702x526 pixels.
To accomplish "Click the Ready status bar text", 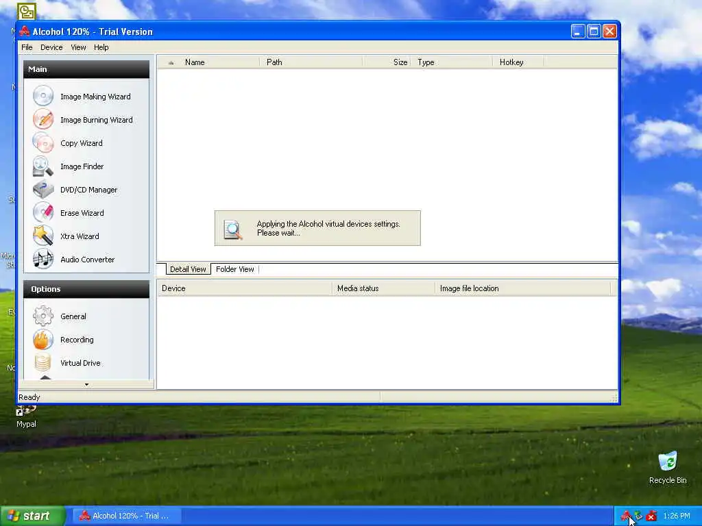I will coord(29,397).
